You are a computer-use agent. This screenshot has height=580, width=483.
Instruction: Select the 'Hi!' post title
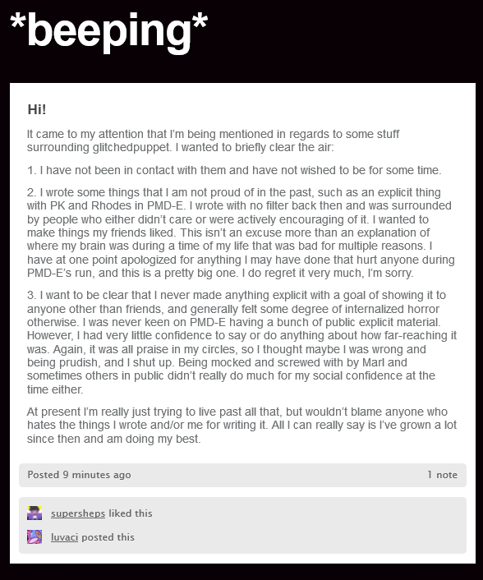click(x=37, y=109)
